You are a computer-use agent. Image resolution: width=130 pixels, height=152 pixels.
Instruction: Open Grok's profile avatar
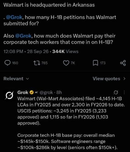coord(9,95)
